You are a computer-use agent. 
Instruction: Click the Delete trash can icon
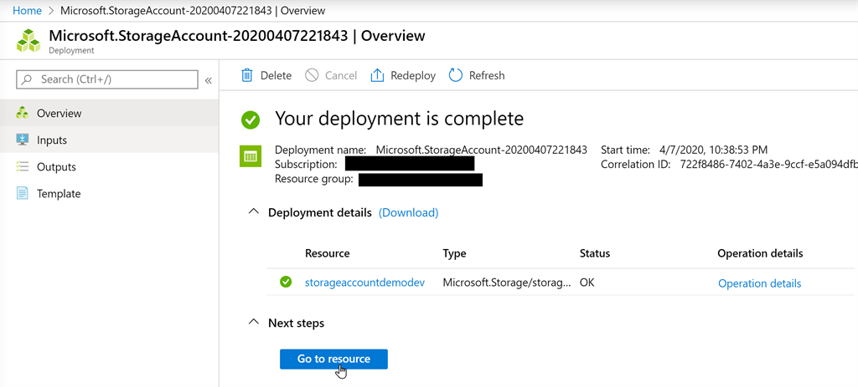tap(247, 75)
